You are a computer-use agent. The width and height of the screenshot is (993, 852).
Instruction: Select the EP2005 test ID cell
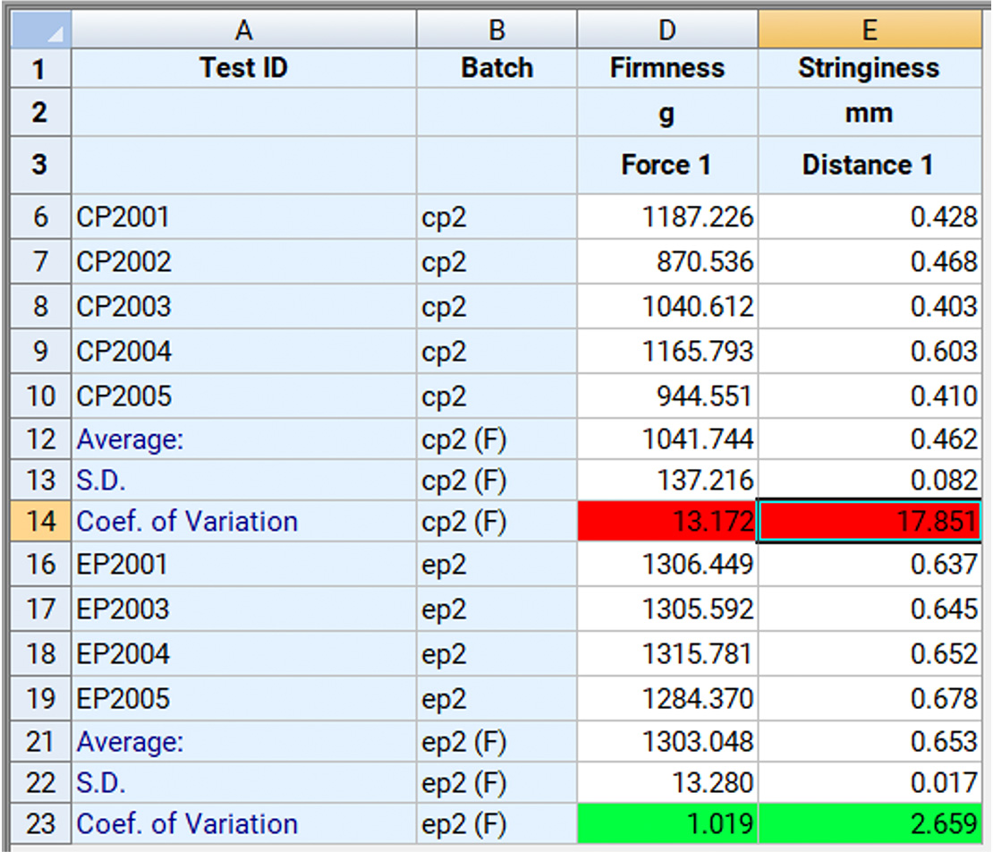[243, 698]
